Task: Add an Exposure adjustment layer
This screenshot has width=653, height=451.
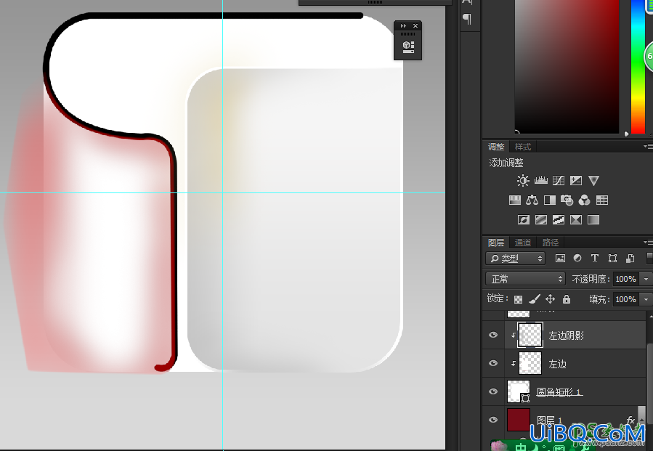Action: (x=576, y=180)
